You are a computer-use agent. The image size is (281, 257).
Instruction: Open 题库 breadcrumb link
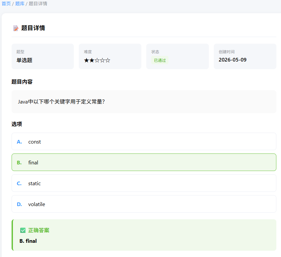pos(20,4)
